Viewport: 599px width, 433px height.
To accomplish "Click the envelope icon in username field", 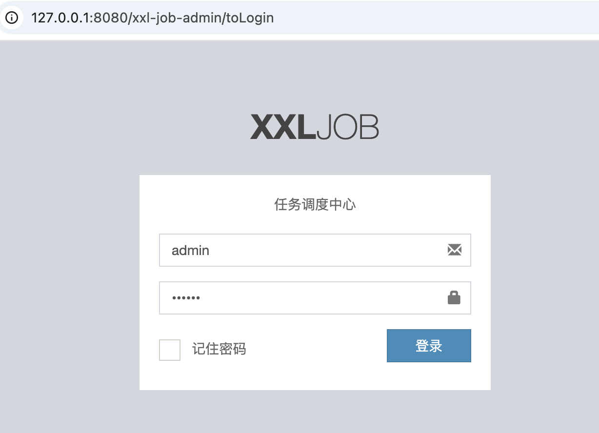I will pyautogui.click(x=454, y=250).
